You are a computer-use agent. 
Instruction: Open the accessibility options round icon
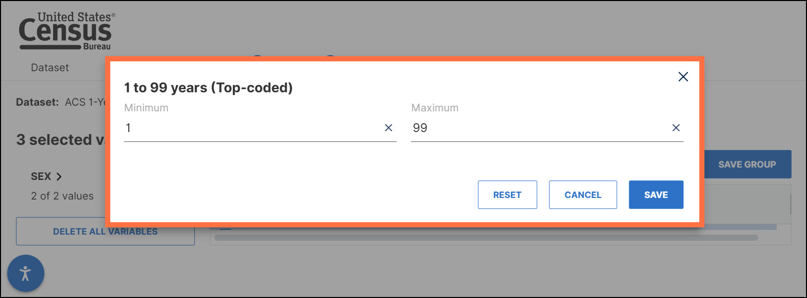(x=26, y=273)
